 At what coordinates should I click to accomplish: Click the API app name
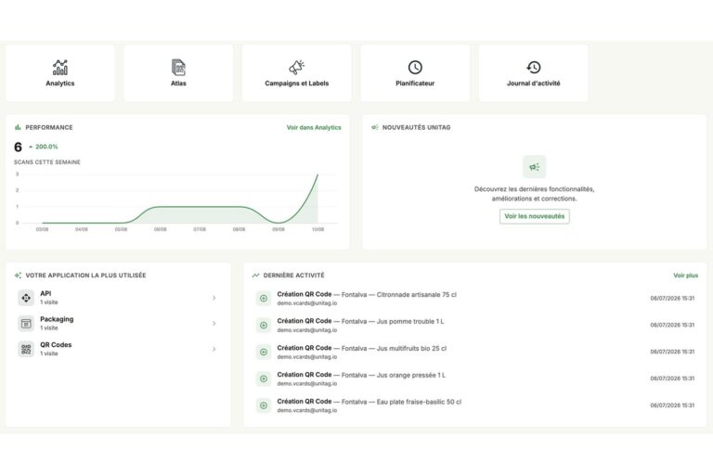pyautogui.click(x=45, y=294)
